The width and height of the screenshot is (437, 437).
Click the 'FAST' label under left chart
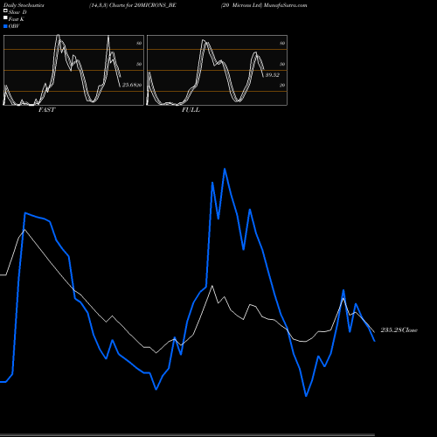coord(46,110)
